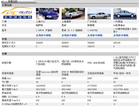The width and height of the screenshot is (139, 106).
Task: Click the 车价 section header
Action: pos(4,39)
